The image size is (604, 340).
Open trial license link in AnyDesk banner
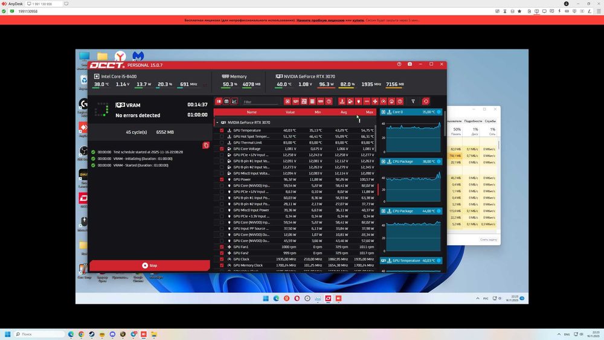pos(321,20)
